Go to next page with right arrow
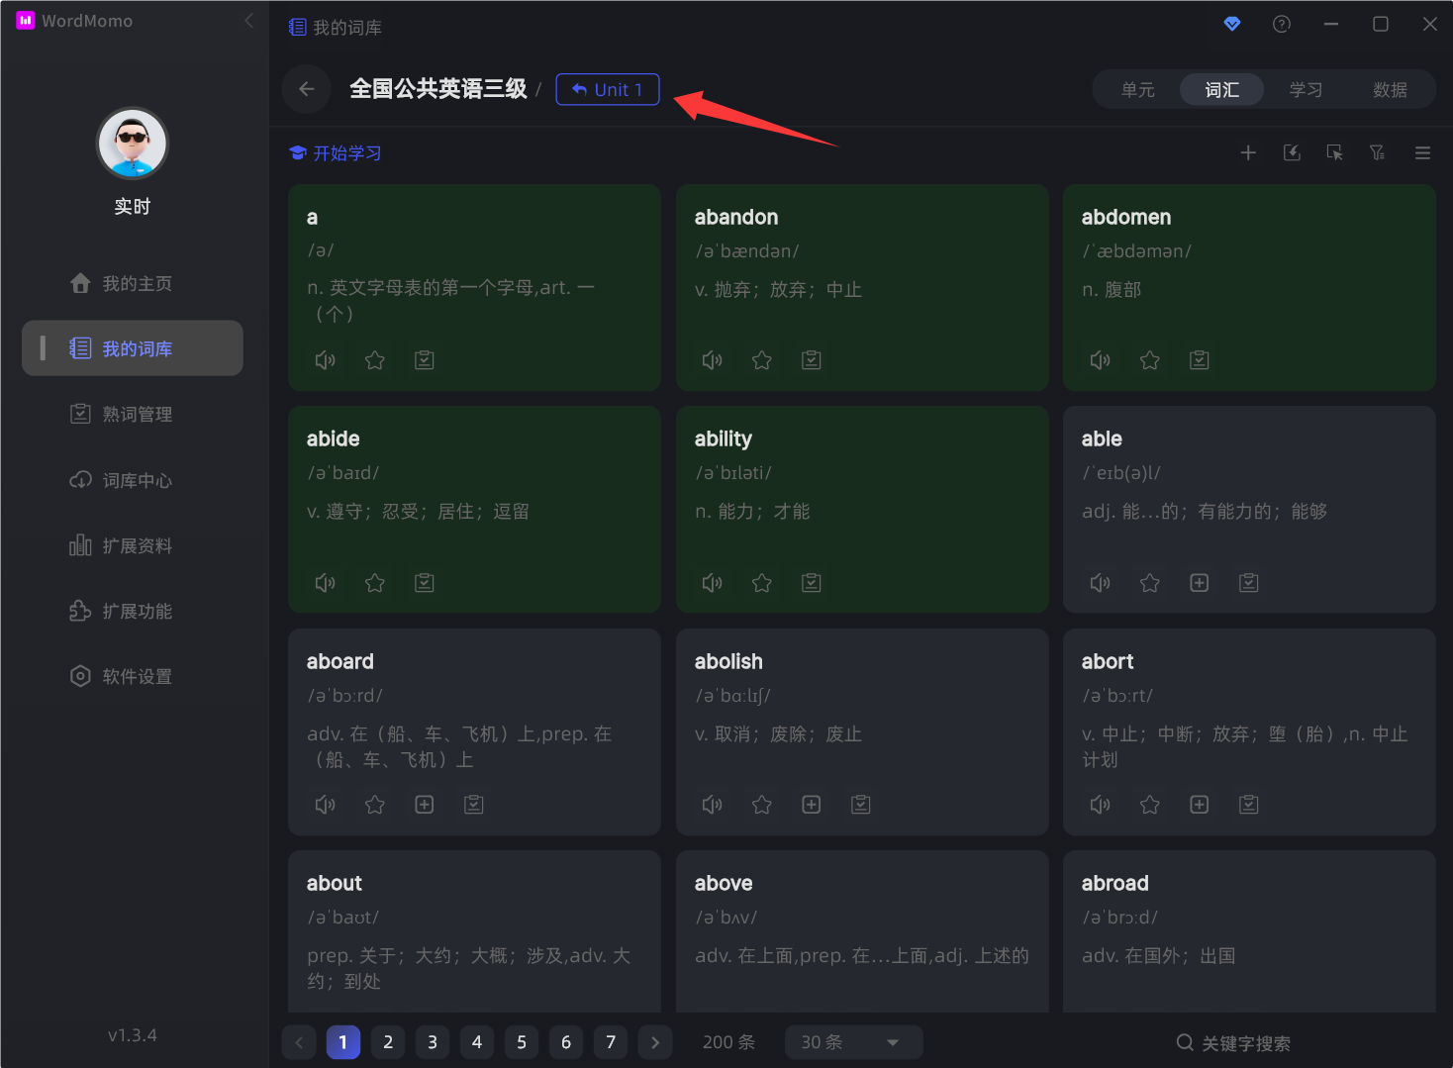Image resolution: width=1453 pixels, height=1068 pixels. click(655, 1042)
